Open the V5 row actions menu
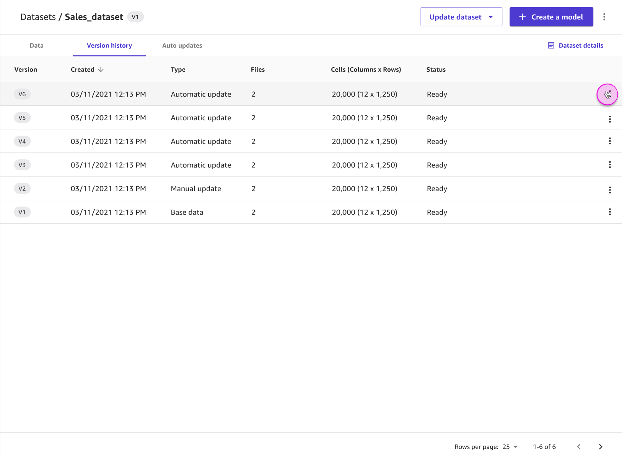622x459 pixels. 610,119
